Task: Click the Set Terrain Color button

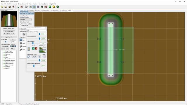Action: click(9, 32)
